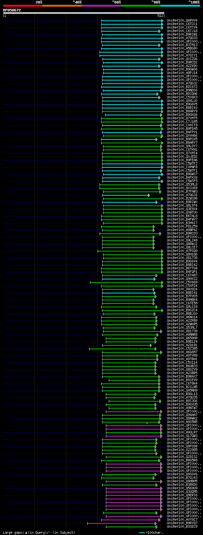Open the UniRef100_O81739 hit
This screenshot has height=535, width=203.
click(x=182, y=331)
